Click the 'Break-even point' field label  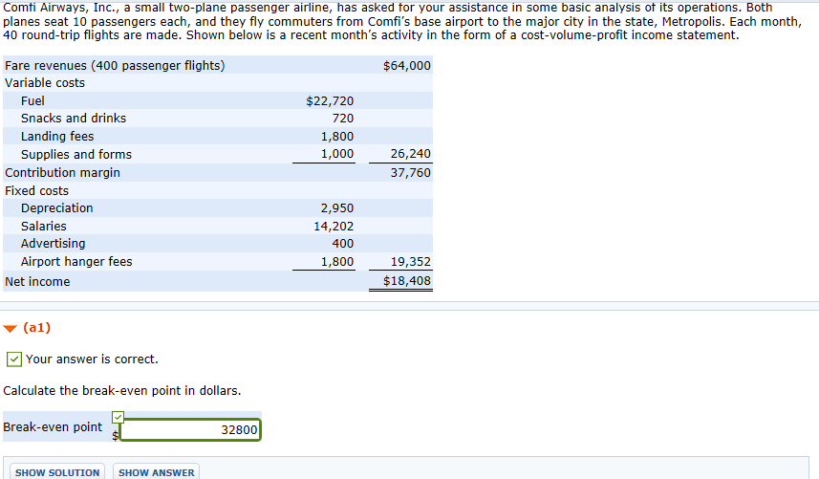[53, 426]
